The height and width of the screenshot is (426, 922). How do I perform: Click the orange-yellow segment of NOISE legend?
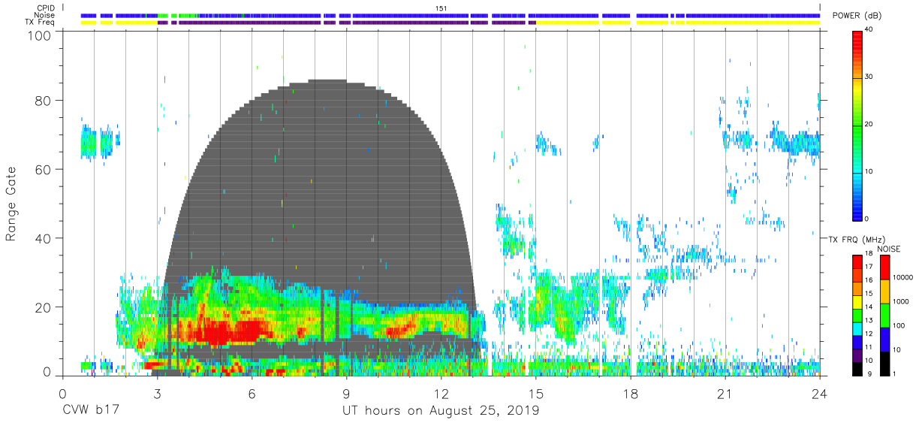(884, 292)
